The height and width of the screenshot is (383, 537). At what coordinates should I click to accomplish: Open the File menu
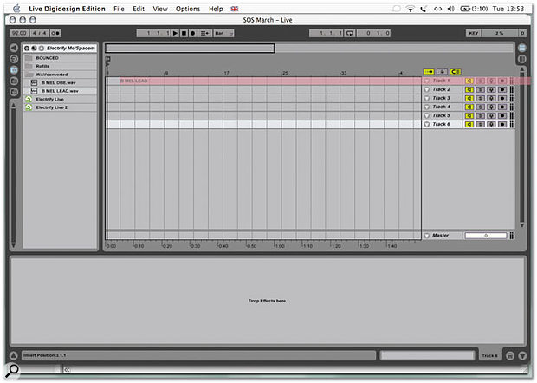[x=119, y=9]
